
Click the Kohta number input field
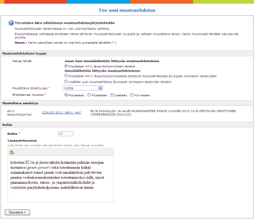65,134
